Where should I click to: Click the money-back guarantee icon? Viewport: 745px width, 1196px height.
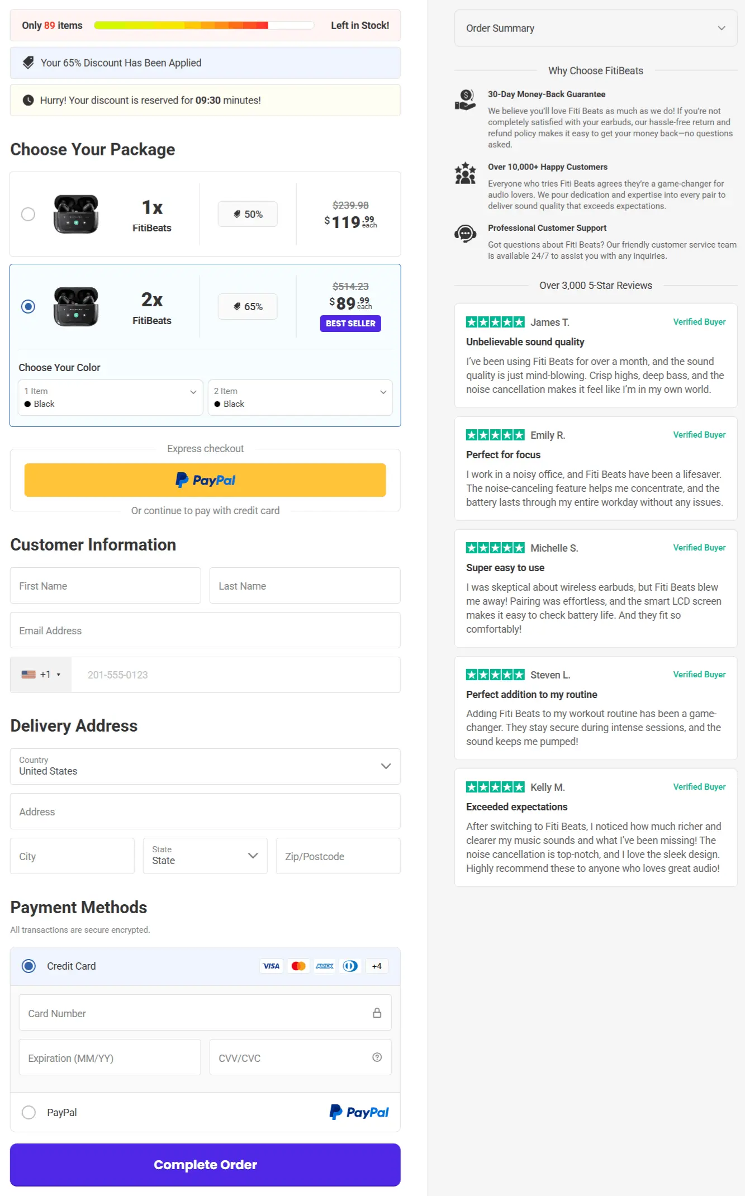click(465, 100)
